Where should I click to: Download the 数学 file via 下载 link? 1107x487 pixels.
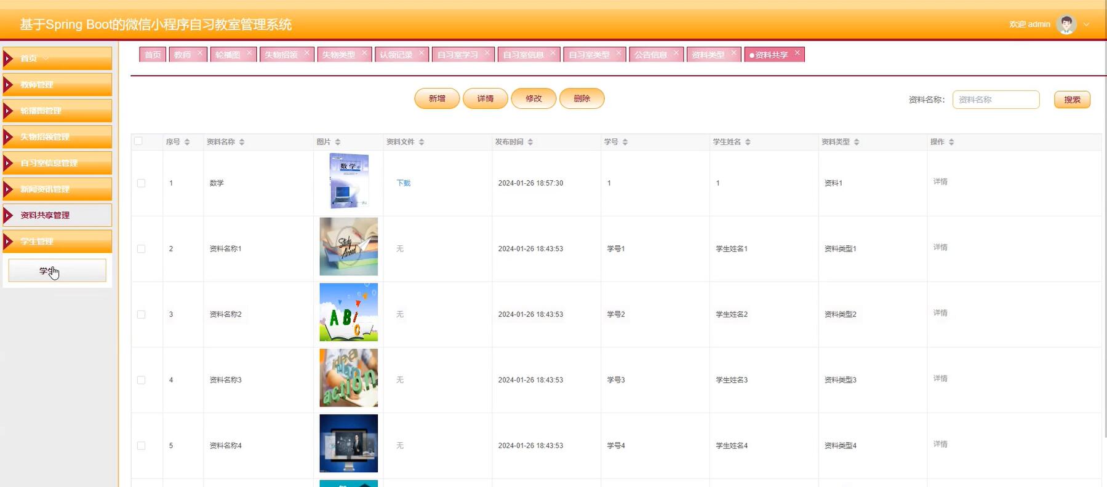[x=404, y=183]
